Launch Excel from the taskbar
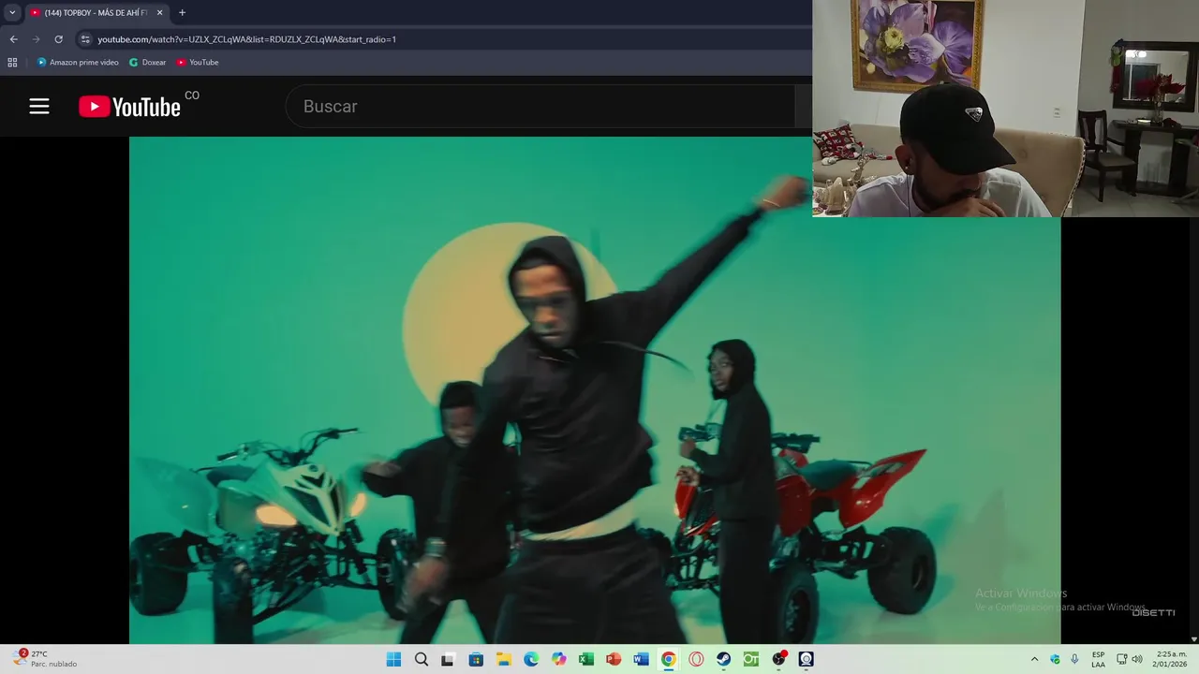The width and height of the screenshot is (1199, 674). pos(585,659)
